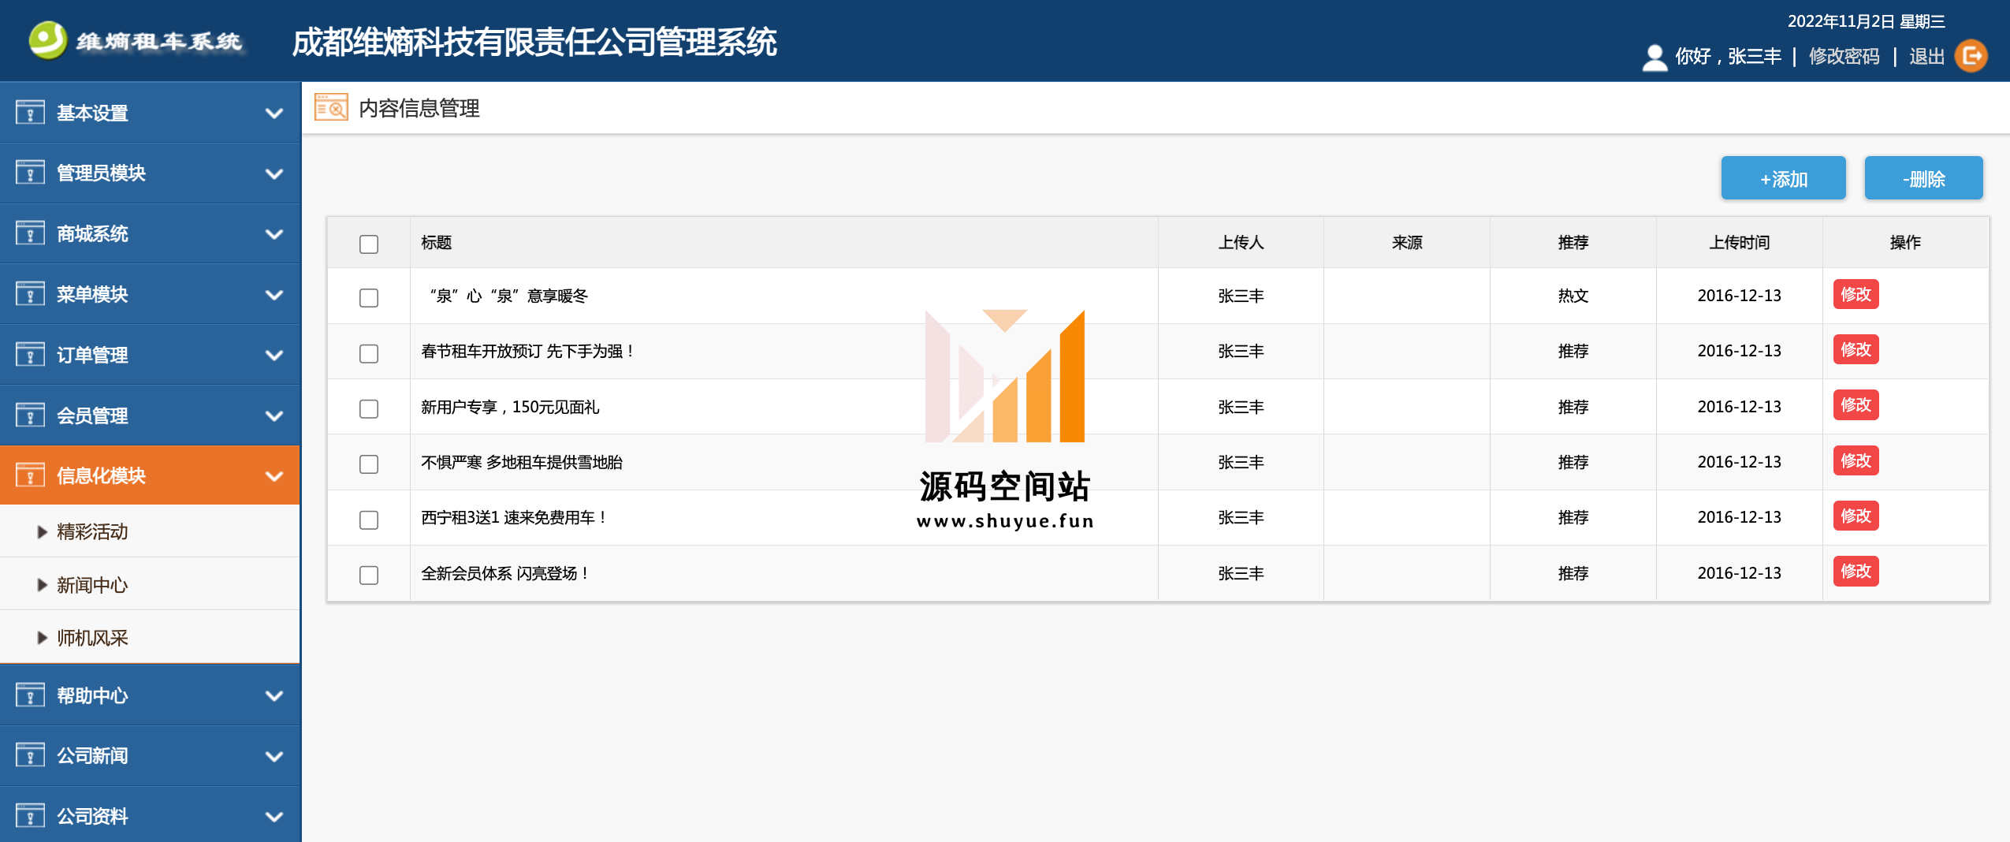2010x842 pixels.
Task: Click the title 新用户专享，150元见面礼
Action: click(x=510, y=407)
